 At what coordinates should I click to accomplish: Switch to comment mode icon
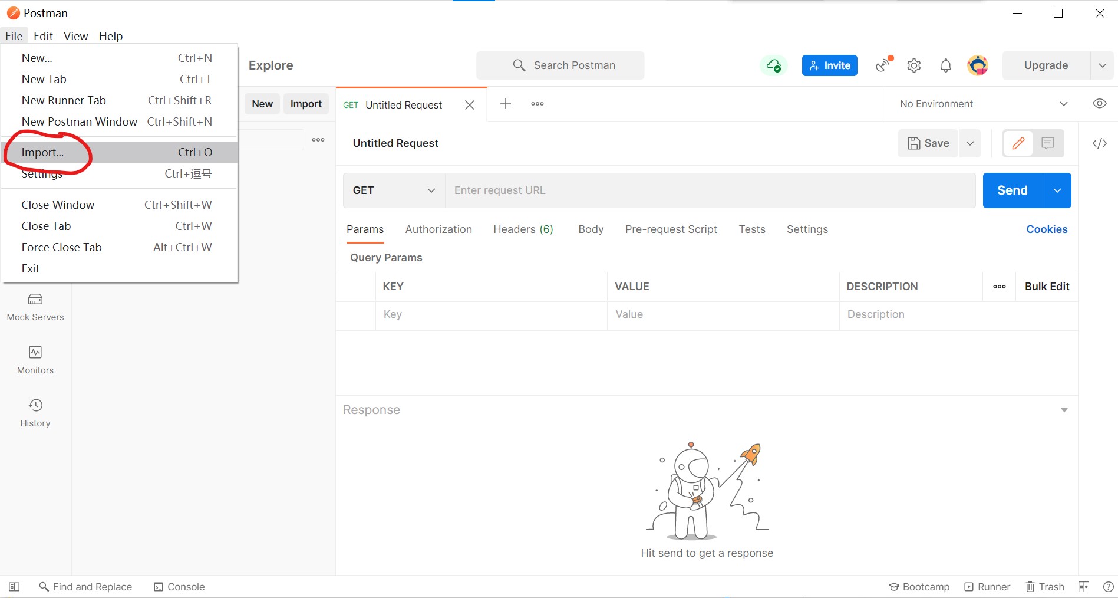pos(1048,143)
